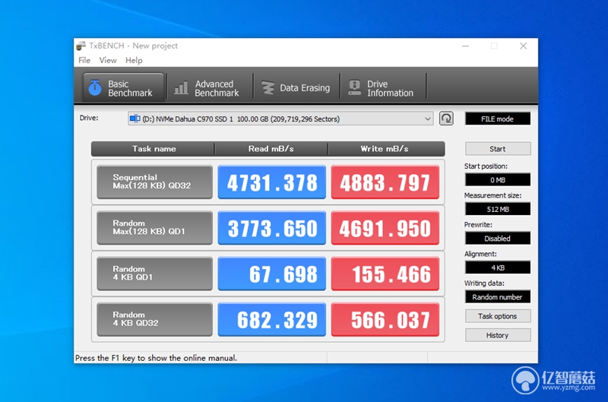Open the File menu
The image size is (608, 402).
click(84, 61)
